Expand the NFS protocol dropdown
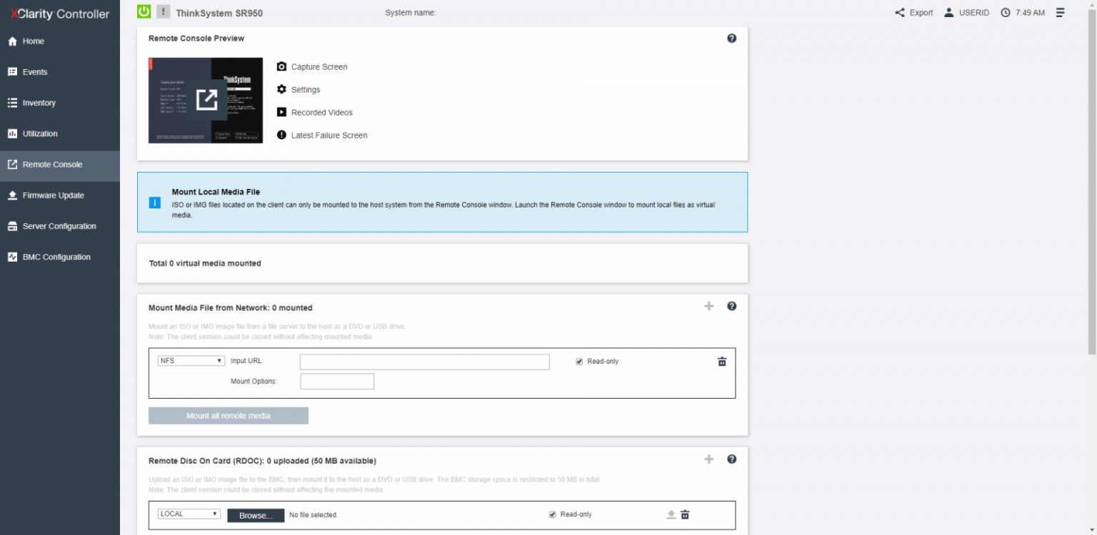This screenshot has height=535, width=1097. click(191, 361)
